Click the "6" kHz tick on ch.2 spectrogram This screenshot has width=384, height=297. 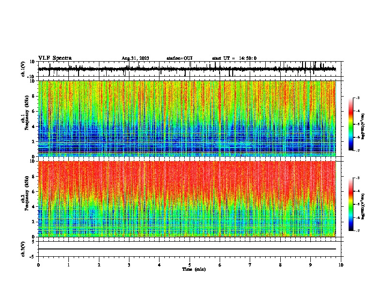(x=33, y=192)
